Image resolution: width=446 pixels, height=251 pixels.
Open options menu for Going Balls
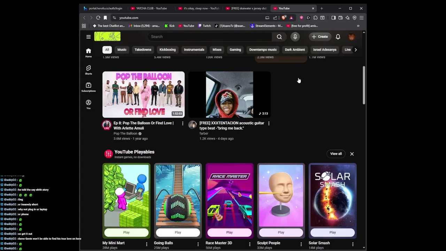click(198, 244)
